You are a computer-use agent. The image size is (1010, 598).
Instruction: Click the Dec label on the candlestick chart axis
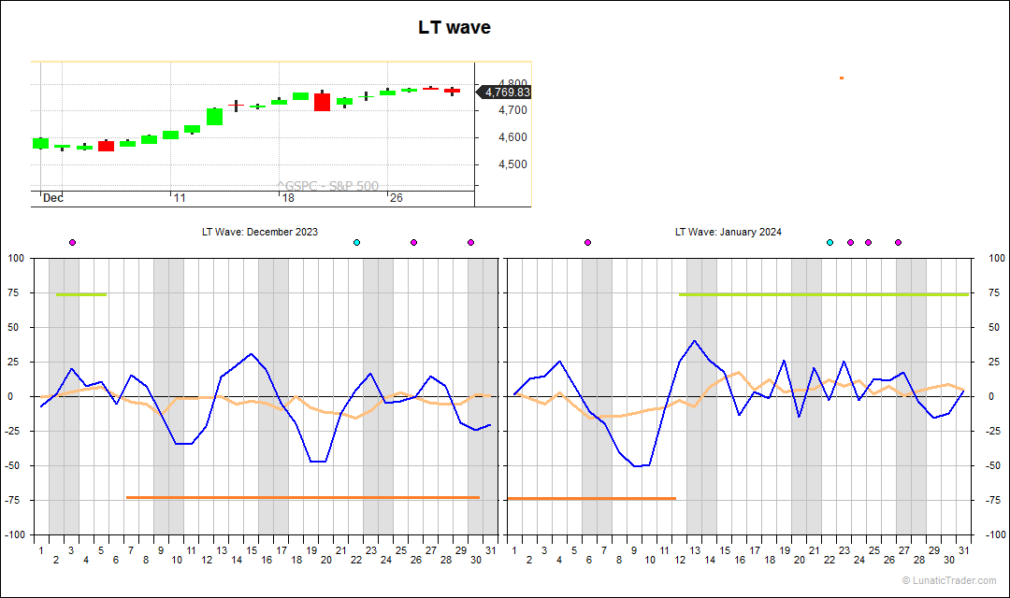click(54, 198)
